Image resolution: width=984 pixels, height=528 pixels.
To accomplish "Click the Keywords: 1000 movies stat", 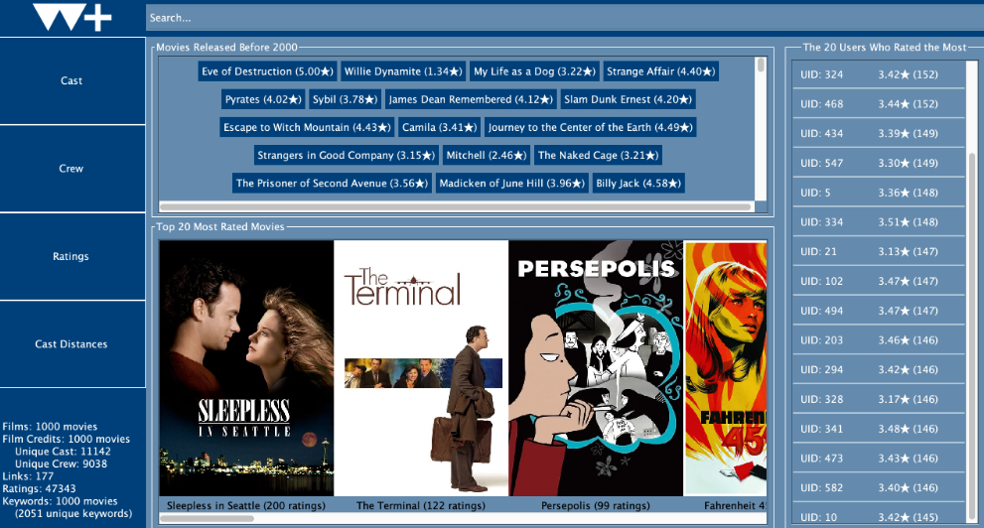I will (60, 501).
